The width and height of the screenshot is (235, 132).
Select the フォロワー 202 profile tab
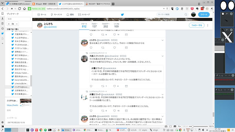106,25
